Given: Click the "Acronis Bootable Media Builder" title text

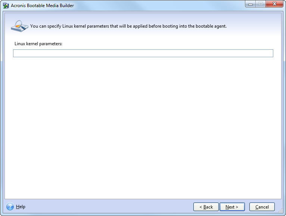Looking at the screenshot, I should pyautogui.click(x=42, y=6).
